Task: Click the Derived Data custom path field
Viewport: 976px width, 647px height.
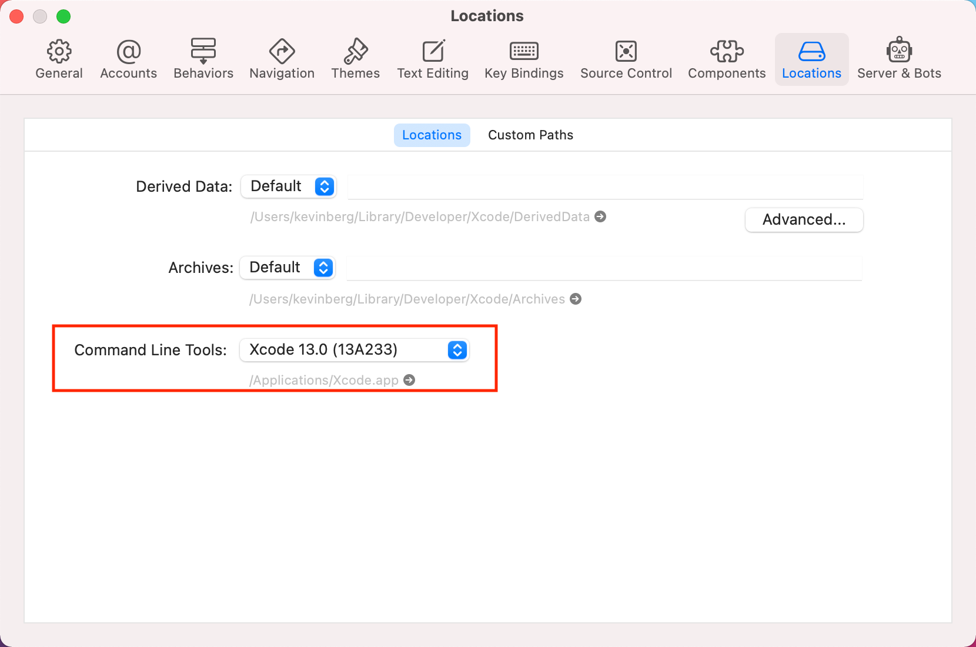Action: pyautogui.click(x=606, y=186)
